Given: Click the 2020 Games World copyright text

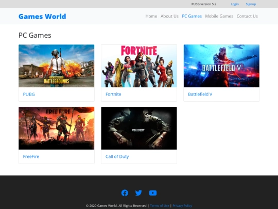Looking at the screenshot, I should pos(116,205).
